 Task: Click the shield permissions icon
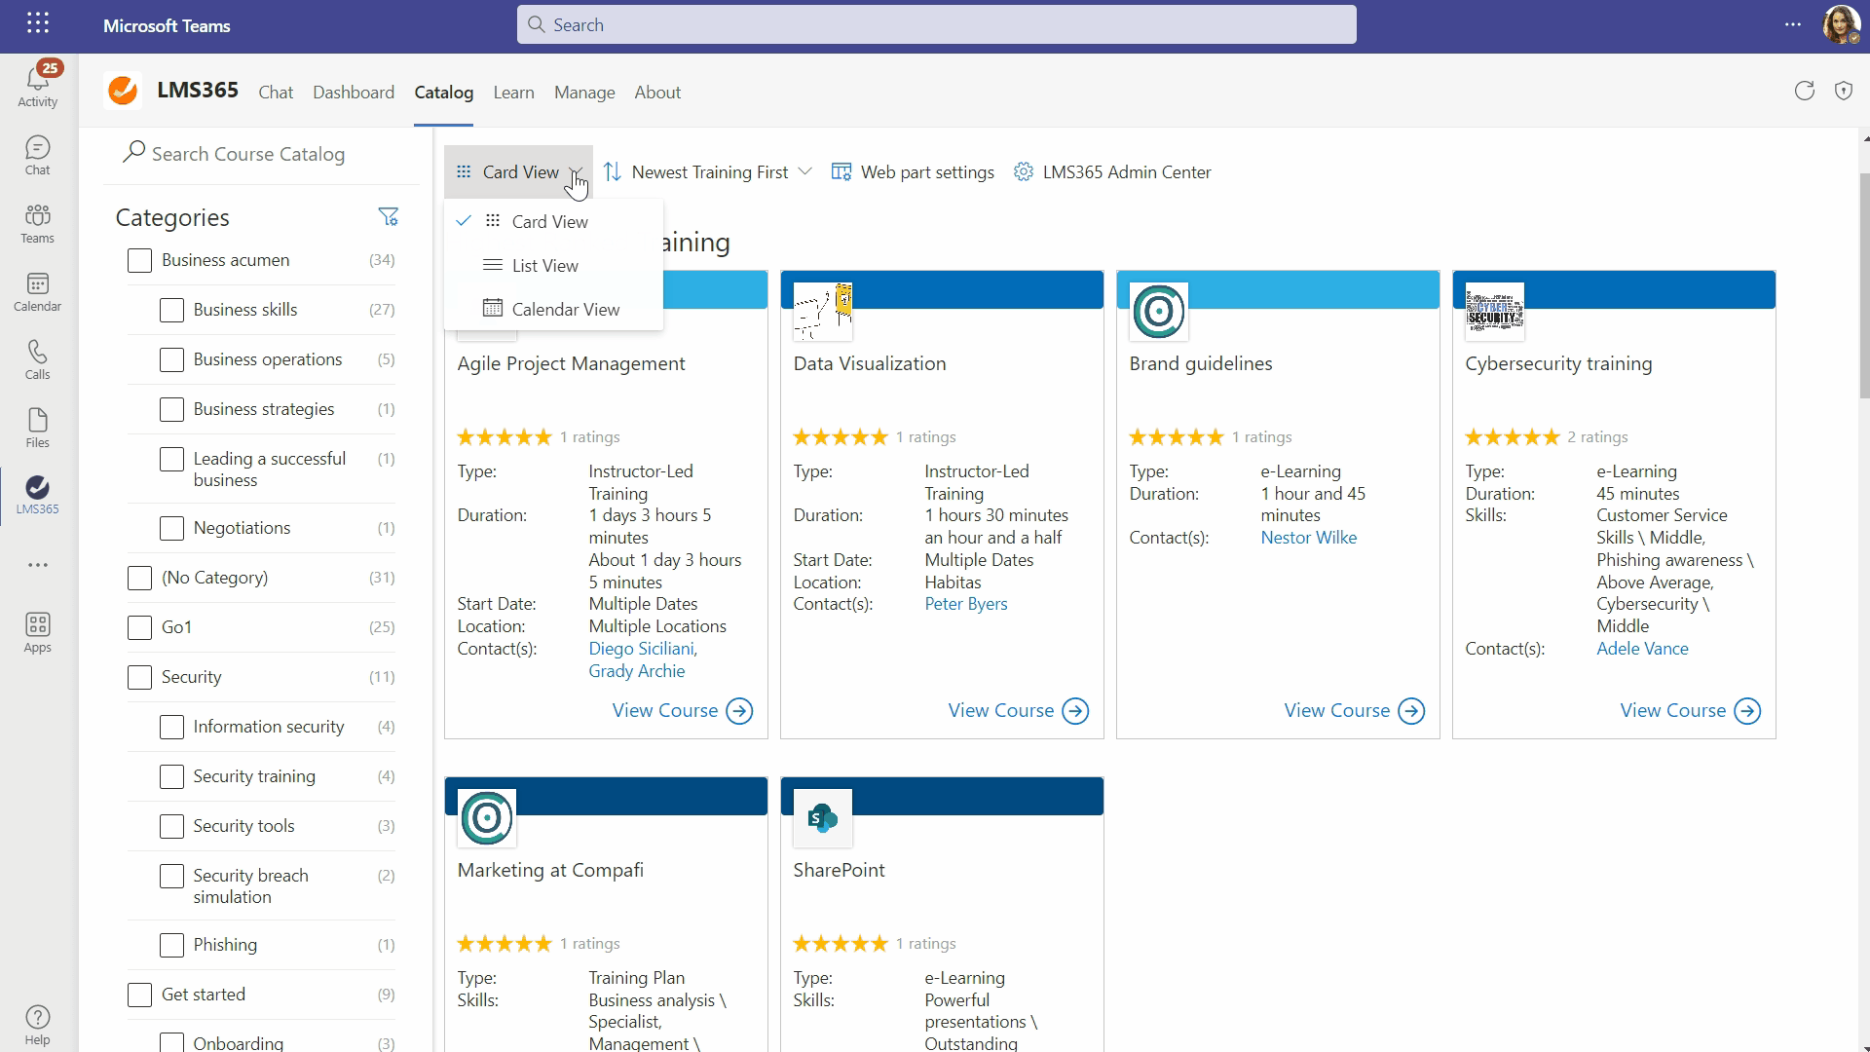pos(1844,91)
